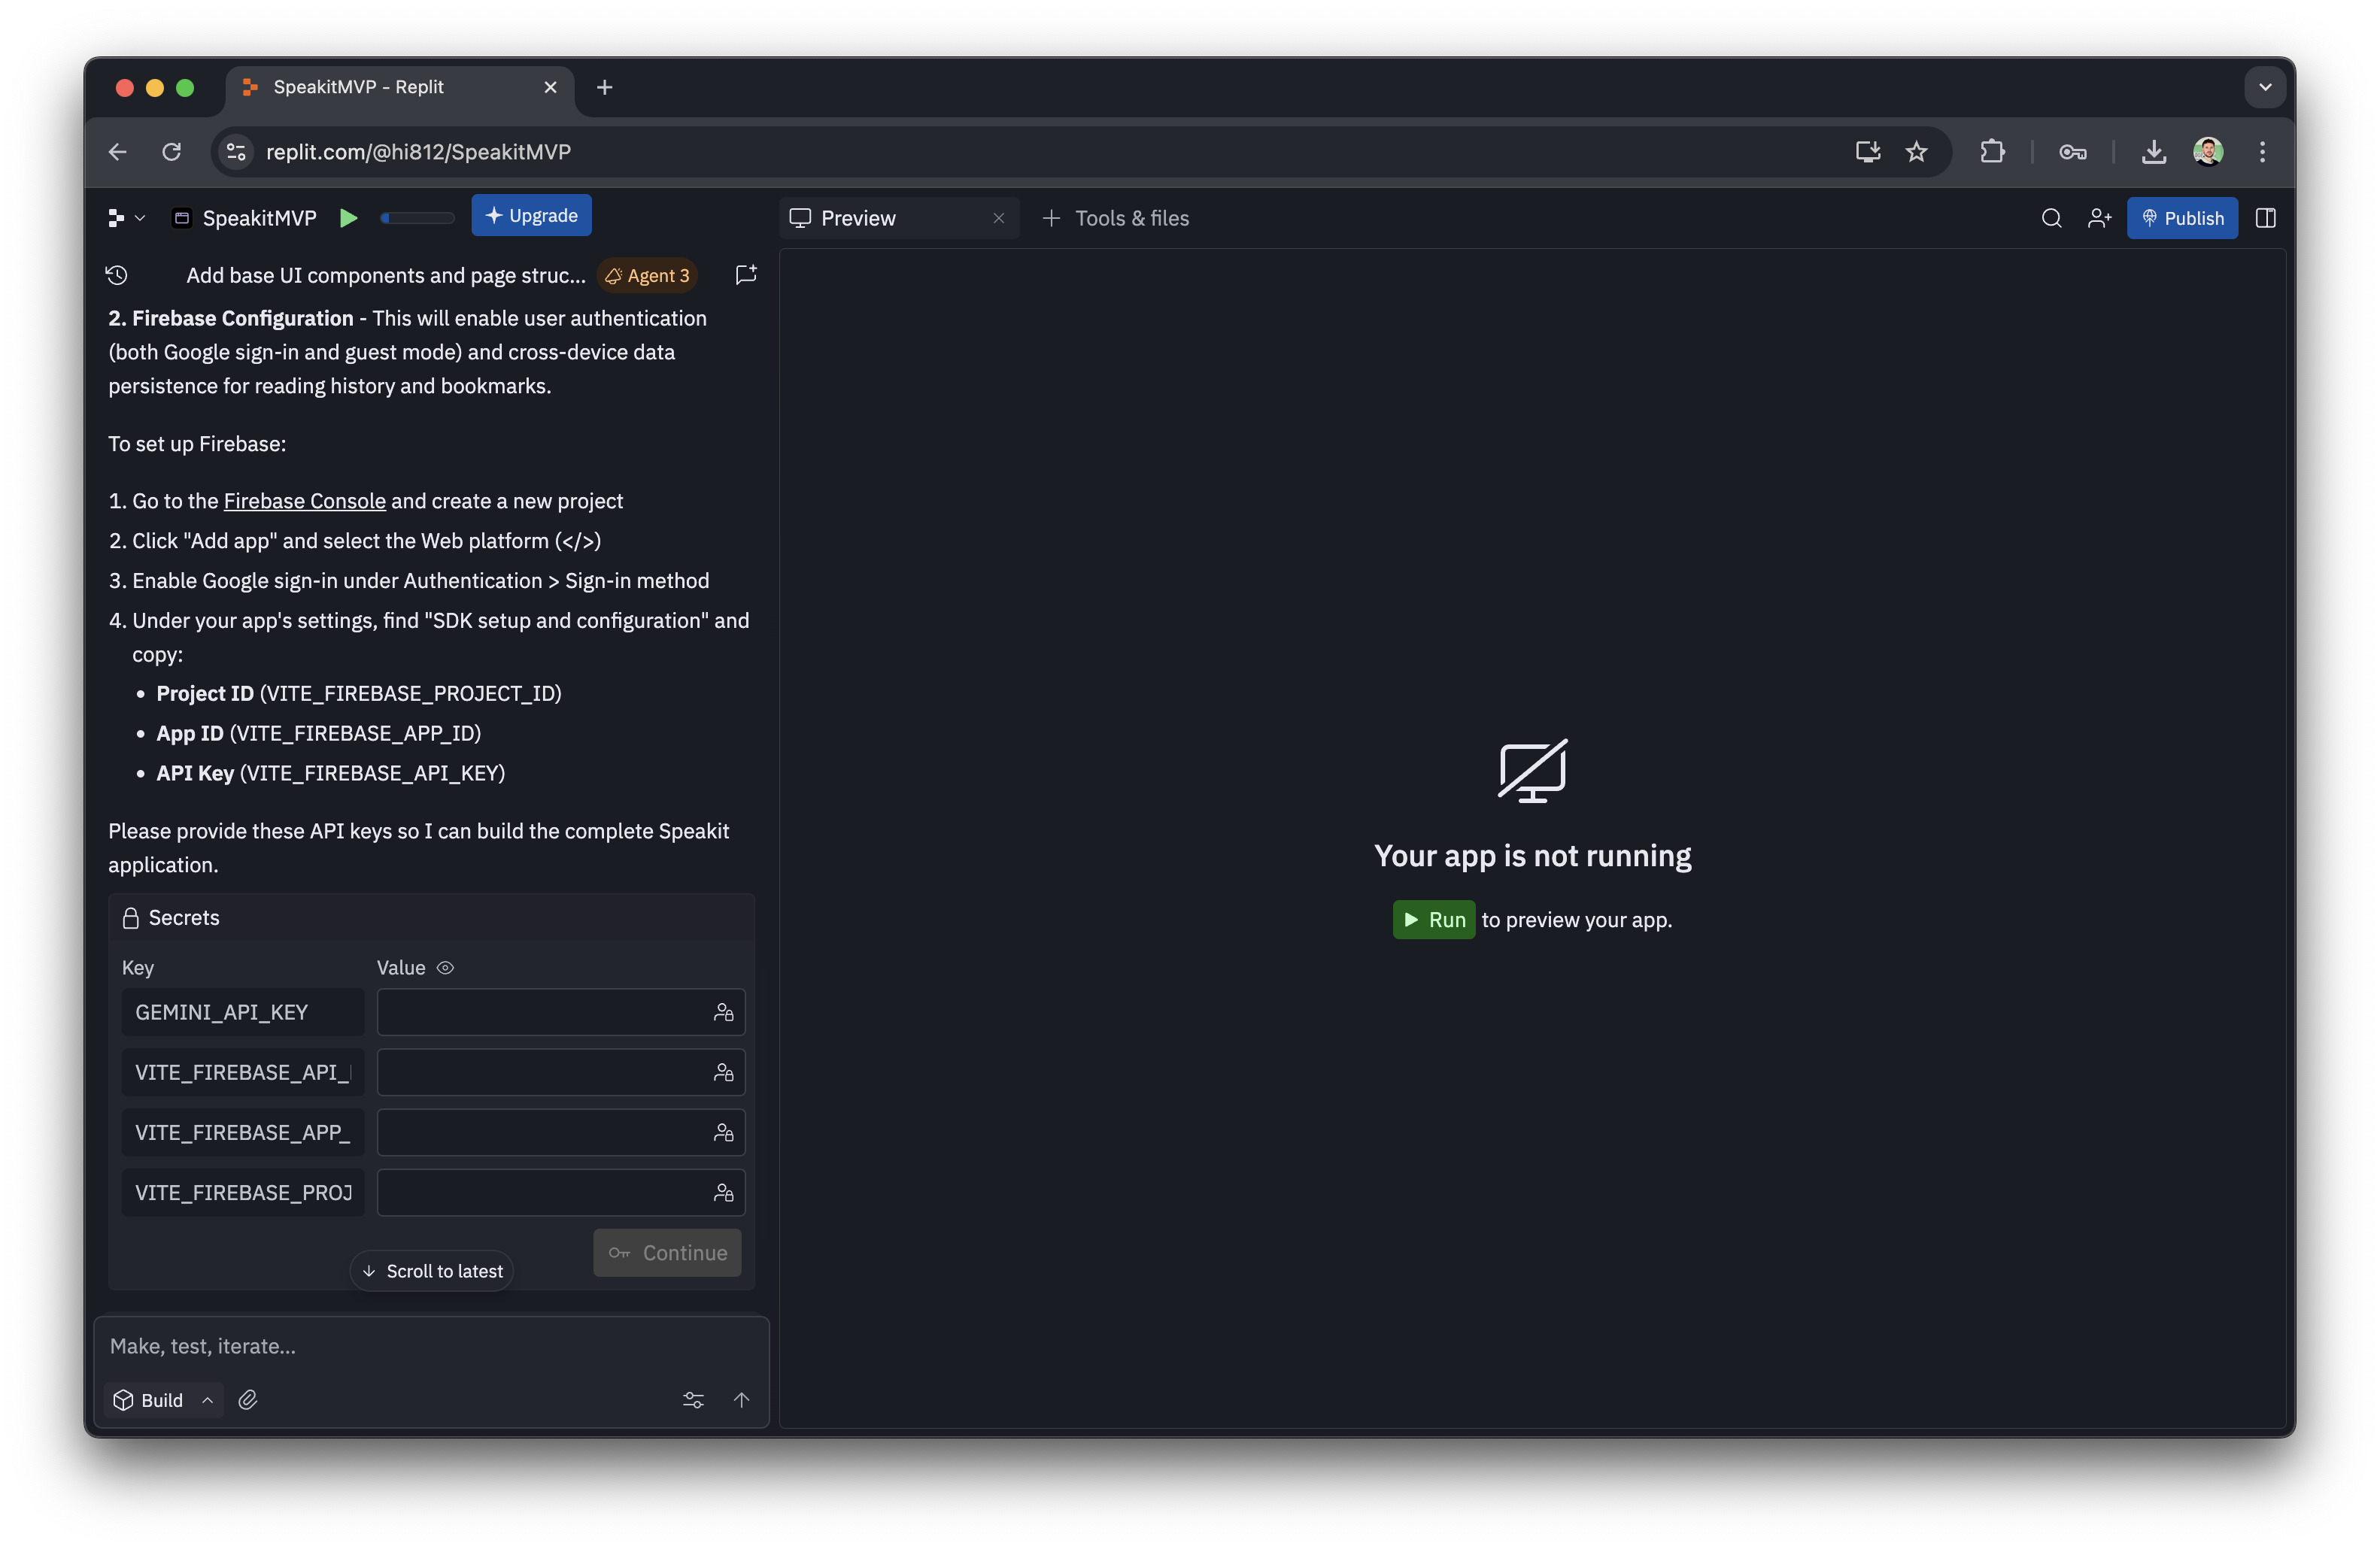Toggle secret value visibility eye icon
The height and width of the screenshot is (1549, 2380).
[446, 968]
